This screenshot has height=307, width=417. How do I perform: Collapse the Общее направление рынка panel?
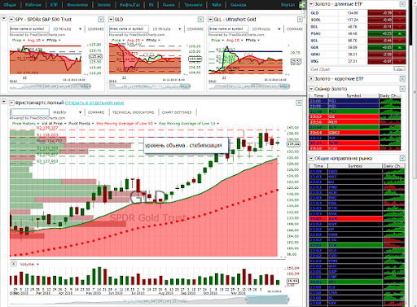[311, 158]
